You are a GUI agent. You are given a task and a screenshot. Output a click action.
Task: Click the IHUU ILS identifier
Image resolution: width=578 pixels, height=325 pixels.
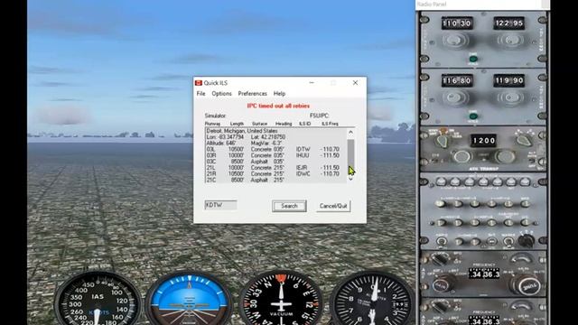tap(303, 155)
